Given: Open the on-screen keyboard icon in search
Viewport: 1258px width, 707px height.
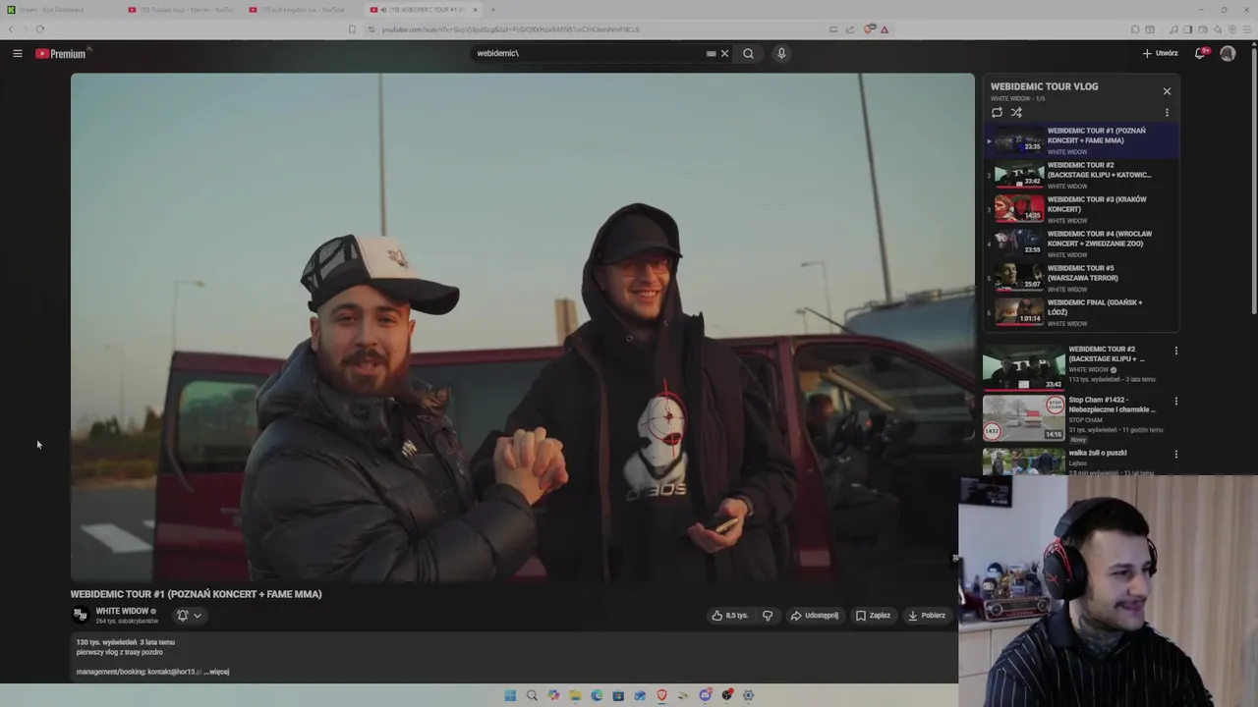Looking at the screenshot, I should click(x=711, y=53).
